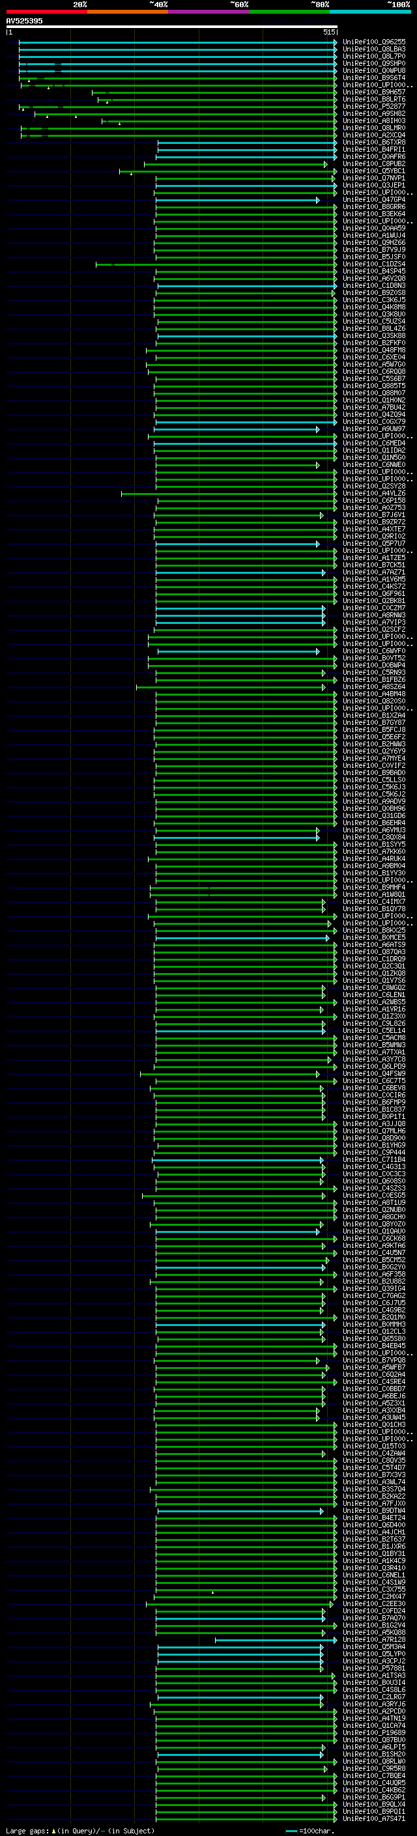The height and width of the screenshot is (1836, 417).
Task: Open hit UniRef100_Q8LBA3
Action: pyautogui.click(x=374, y=49)
